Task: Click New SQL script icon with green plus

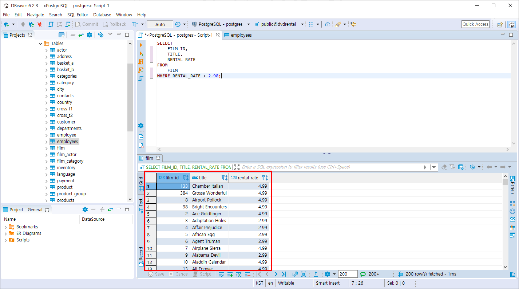Action: [x=68, y=24]
